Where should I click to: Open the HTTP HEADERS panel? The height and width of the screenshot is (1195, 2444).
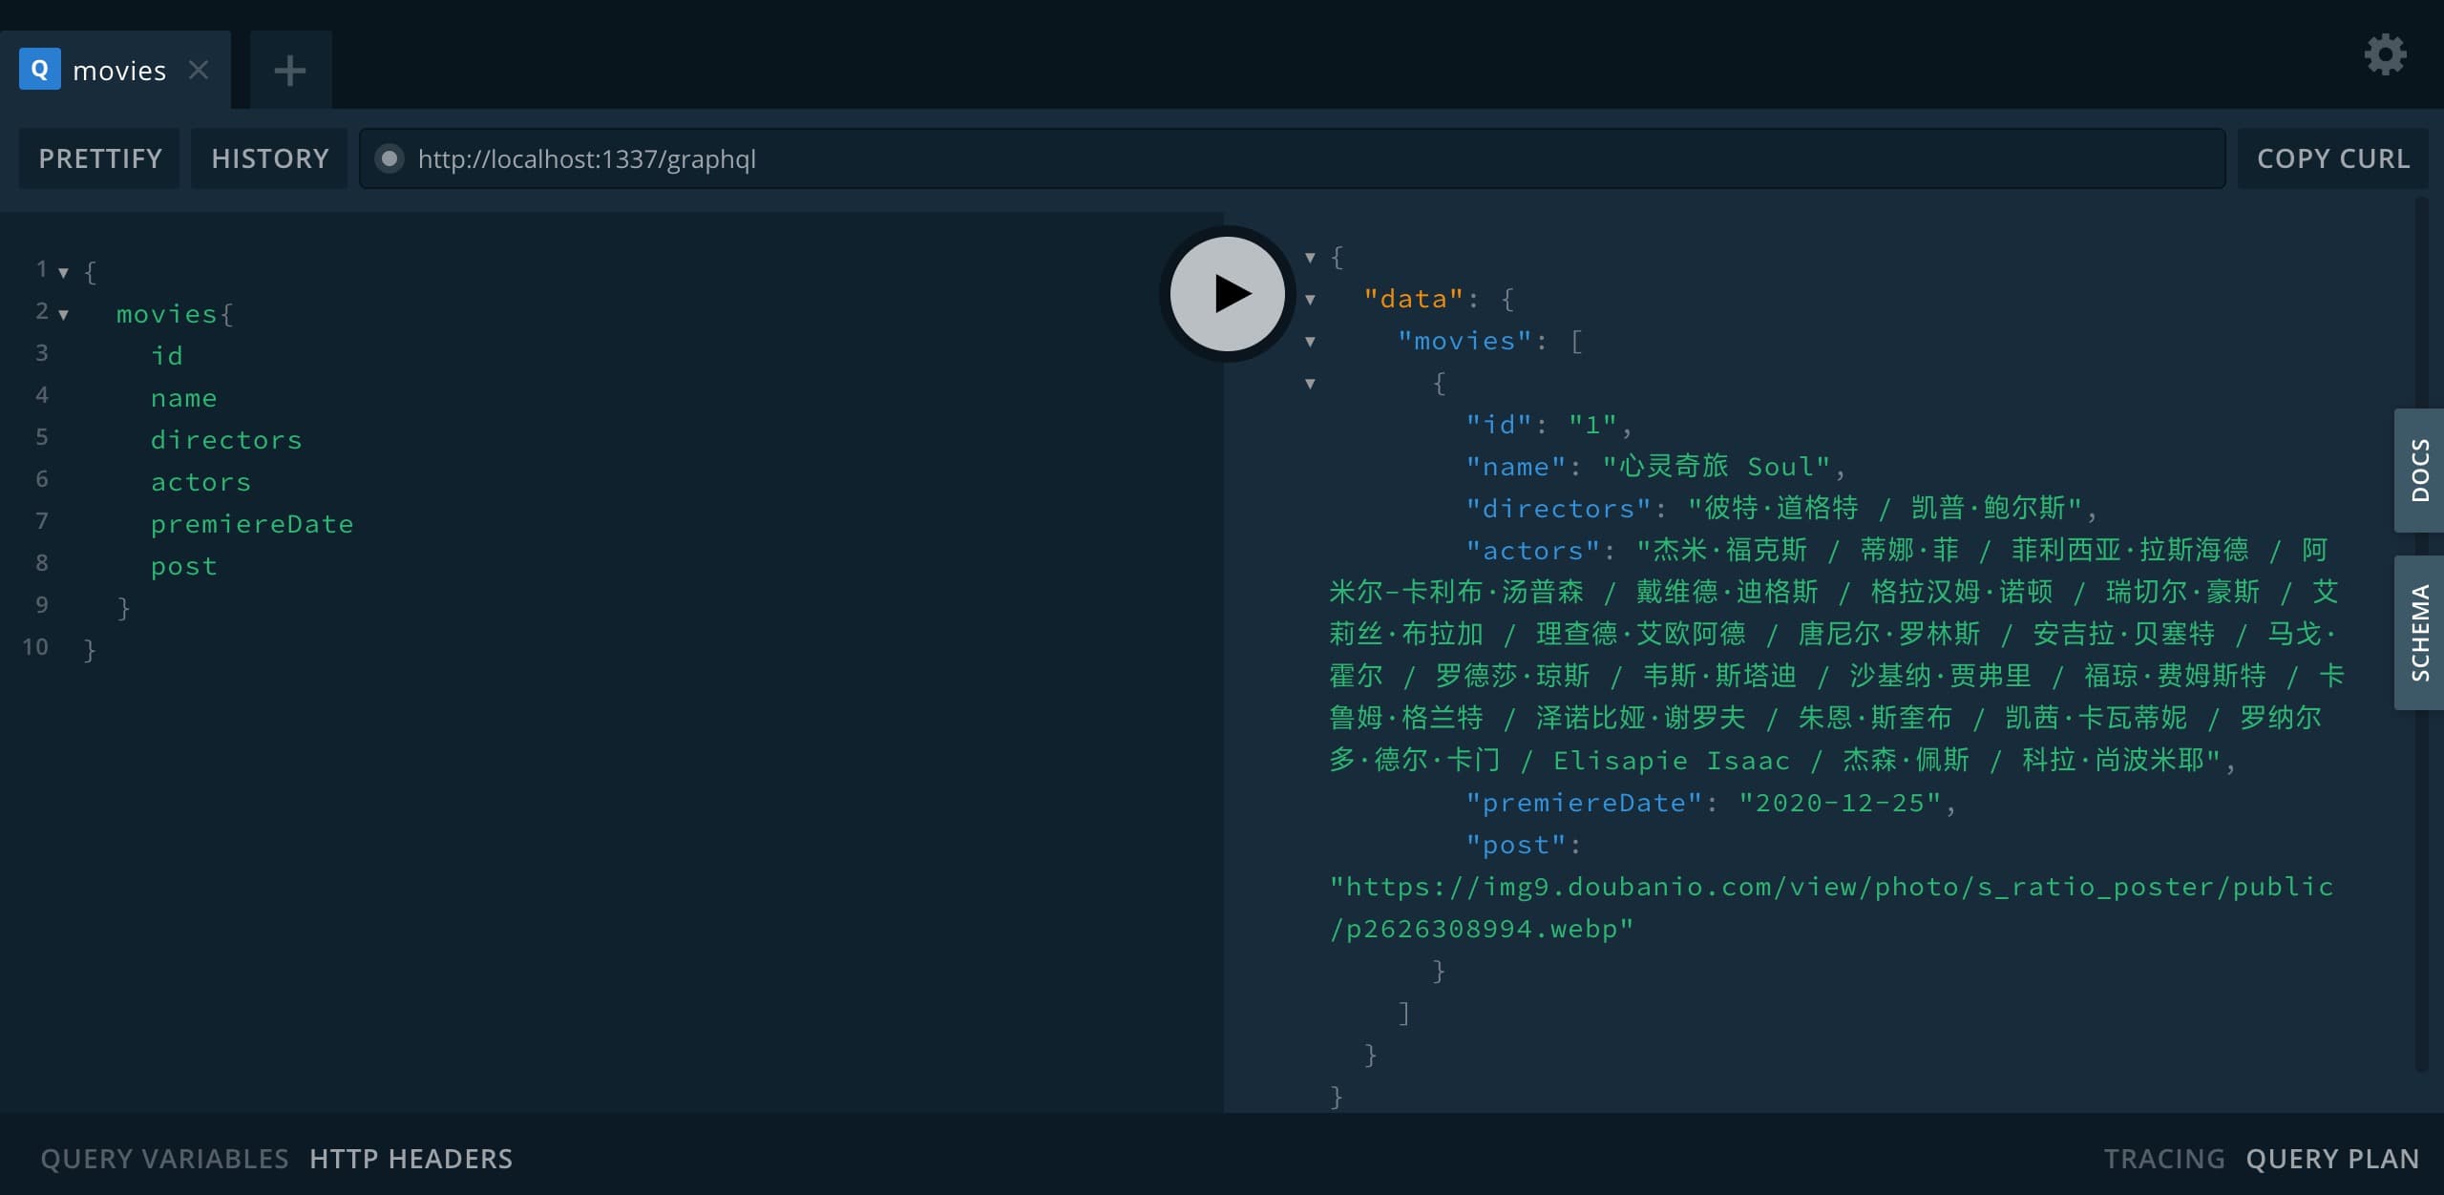[x=411, y=1159]
